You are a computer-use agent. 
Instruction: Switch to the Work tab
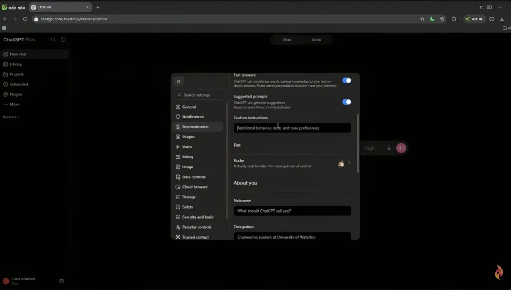coord(316,40)
